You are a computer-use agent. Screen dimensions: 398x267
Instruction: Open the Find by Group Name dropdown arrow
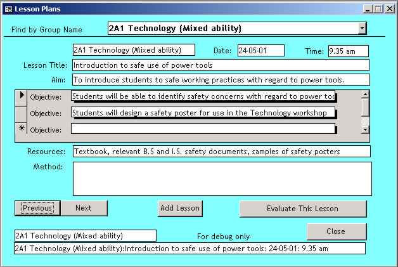(x=363, y=28)
